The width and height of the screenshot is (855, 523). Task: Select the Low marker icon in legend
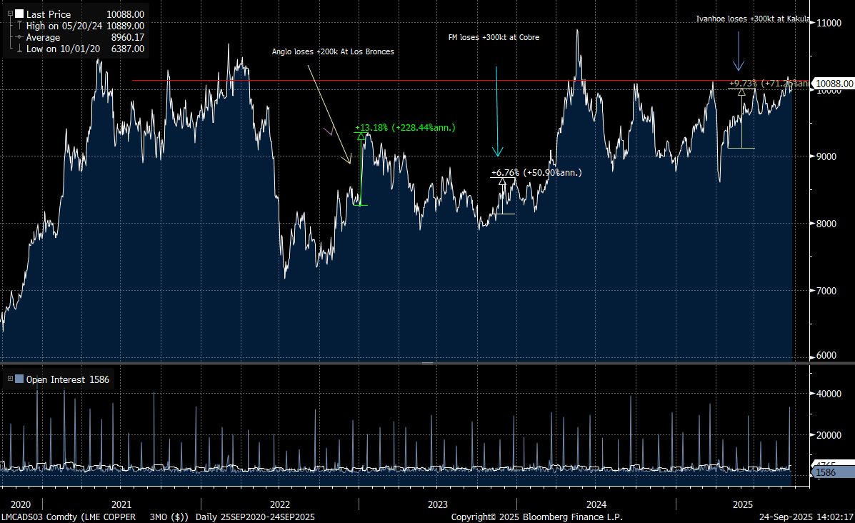click(19, 49)
